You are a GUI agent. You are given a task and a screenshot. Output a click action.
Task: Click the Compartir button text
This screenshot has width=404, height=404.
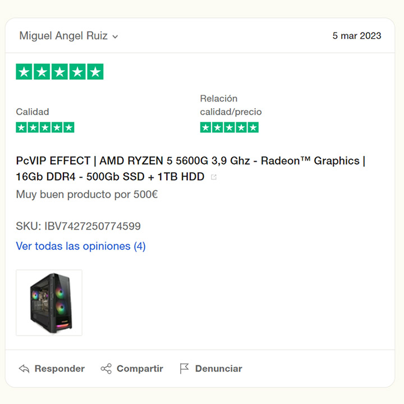coord(140,369)
